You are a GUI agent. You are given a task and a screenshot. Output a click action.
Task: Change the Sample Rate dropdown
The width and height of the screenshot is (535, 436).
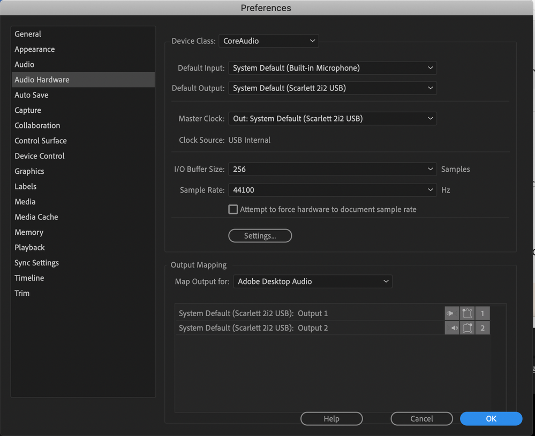[332, 189]
